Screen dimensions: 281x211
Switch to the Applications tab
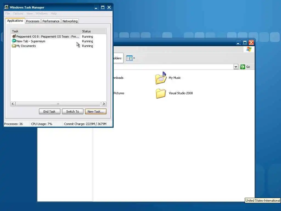coord(15,21)
